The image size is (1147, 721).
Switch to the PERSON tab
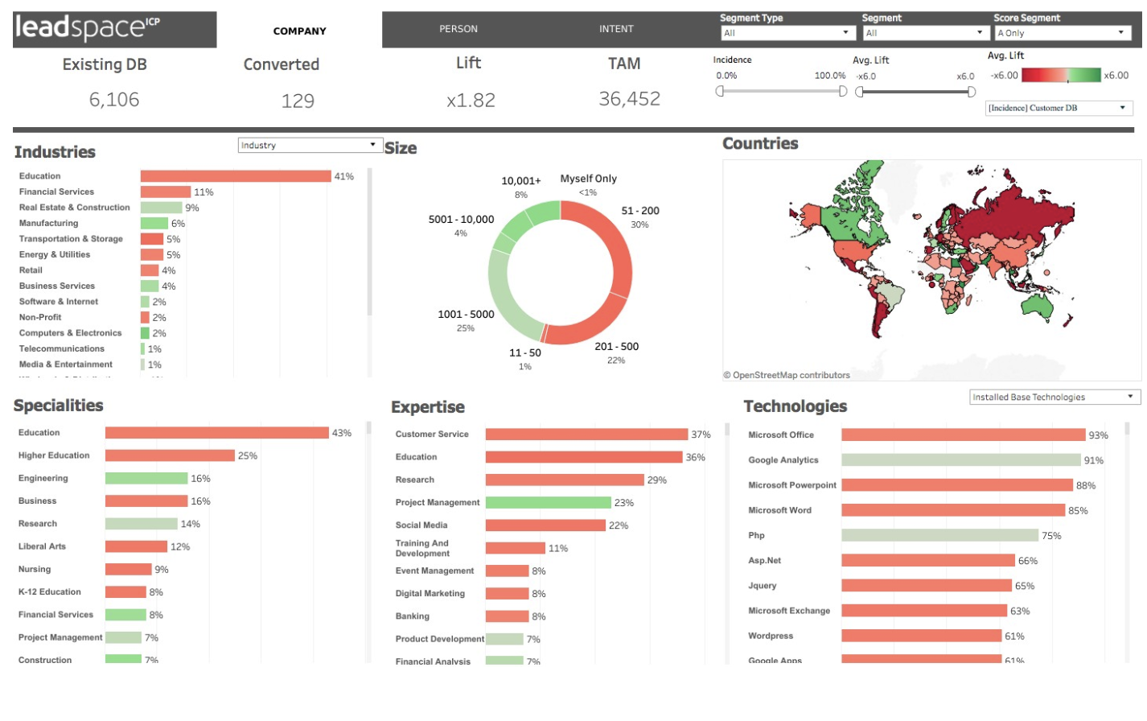457,30
